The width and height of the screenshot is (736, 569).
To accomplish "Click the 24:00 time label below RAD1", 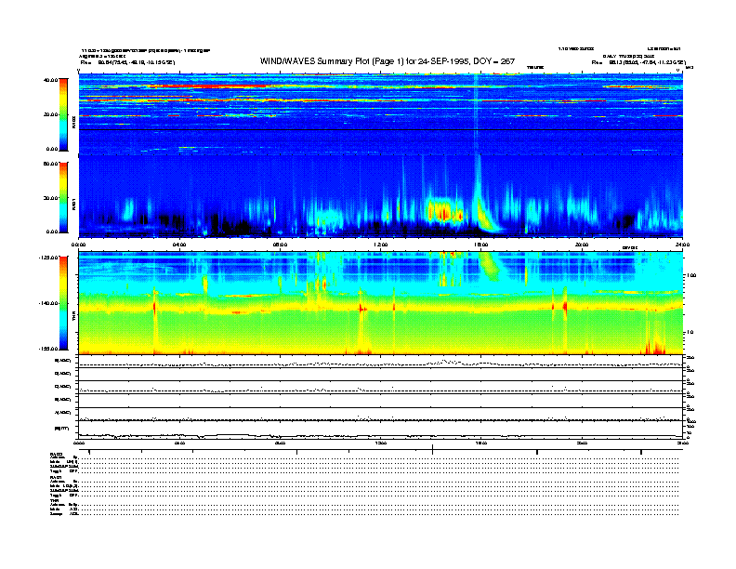I will (682, 245).
